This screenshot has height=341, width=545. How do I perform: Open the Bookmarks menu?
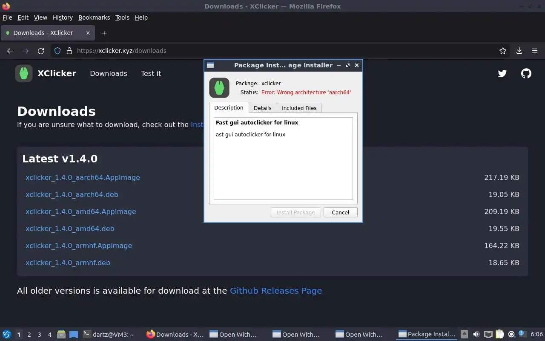point(94,17)
